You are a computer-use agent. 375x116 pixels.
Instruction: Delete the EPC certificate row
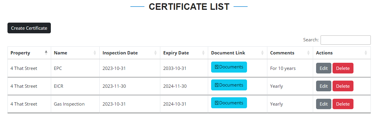[x=343, y=68]
